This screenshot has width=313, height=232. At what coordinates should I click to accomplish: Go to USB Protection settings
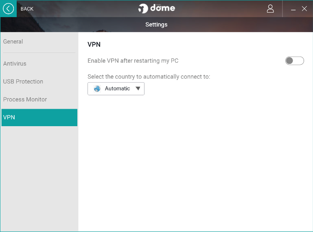point(23,81)
